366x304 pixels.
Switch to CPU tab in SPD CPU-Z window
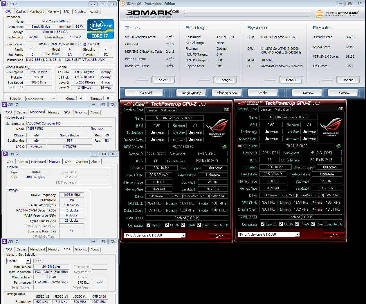point(9,249)
